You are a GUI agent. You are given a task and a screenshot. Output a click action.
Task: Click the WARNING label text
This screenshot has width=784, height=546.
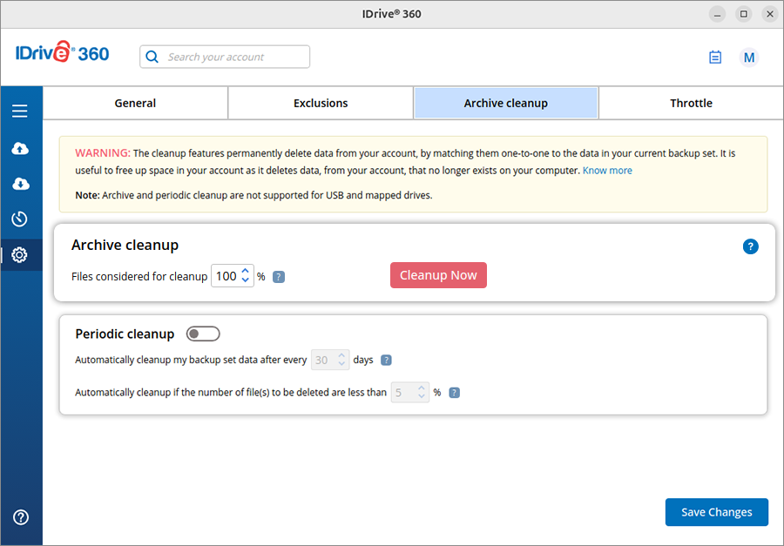point(103,153)
